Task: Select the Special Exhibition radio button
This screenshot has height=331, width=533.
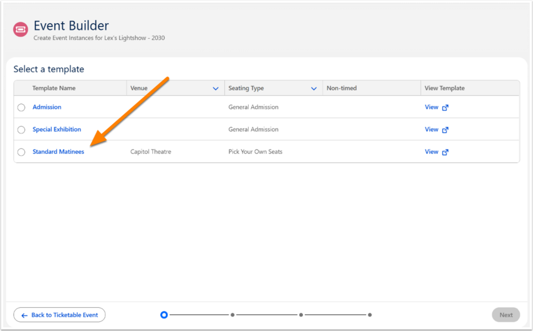Action: [21, 130]
